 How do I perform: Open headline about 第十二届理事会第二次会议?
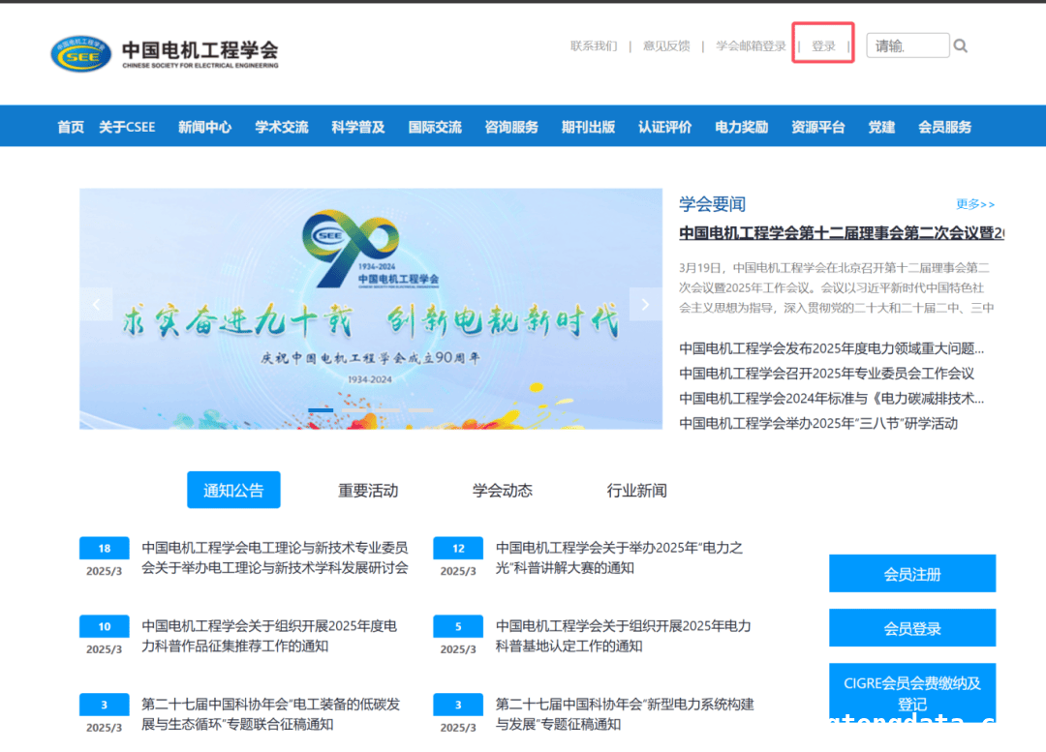pyautogui.click(x=842, y=232)
